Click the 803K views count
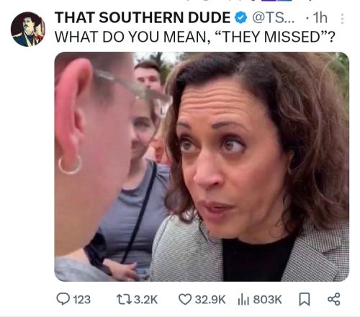360x317 pixels. (x=267, y=300)
